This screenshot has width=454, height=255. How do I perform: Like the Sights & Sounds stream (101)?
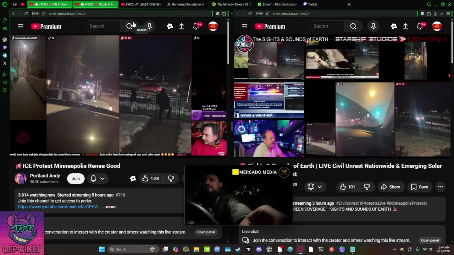(x=348, y=187)
